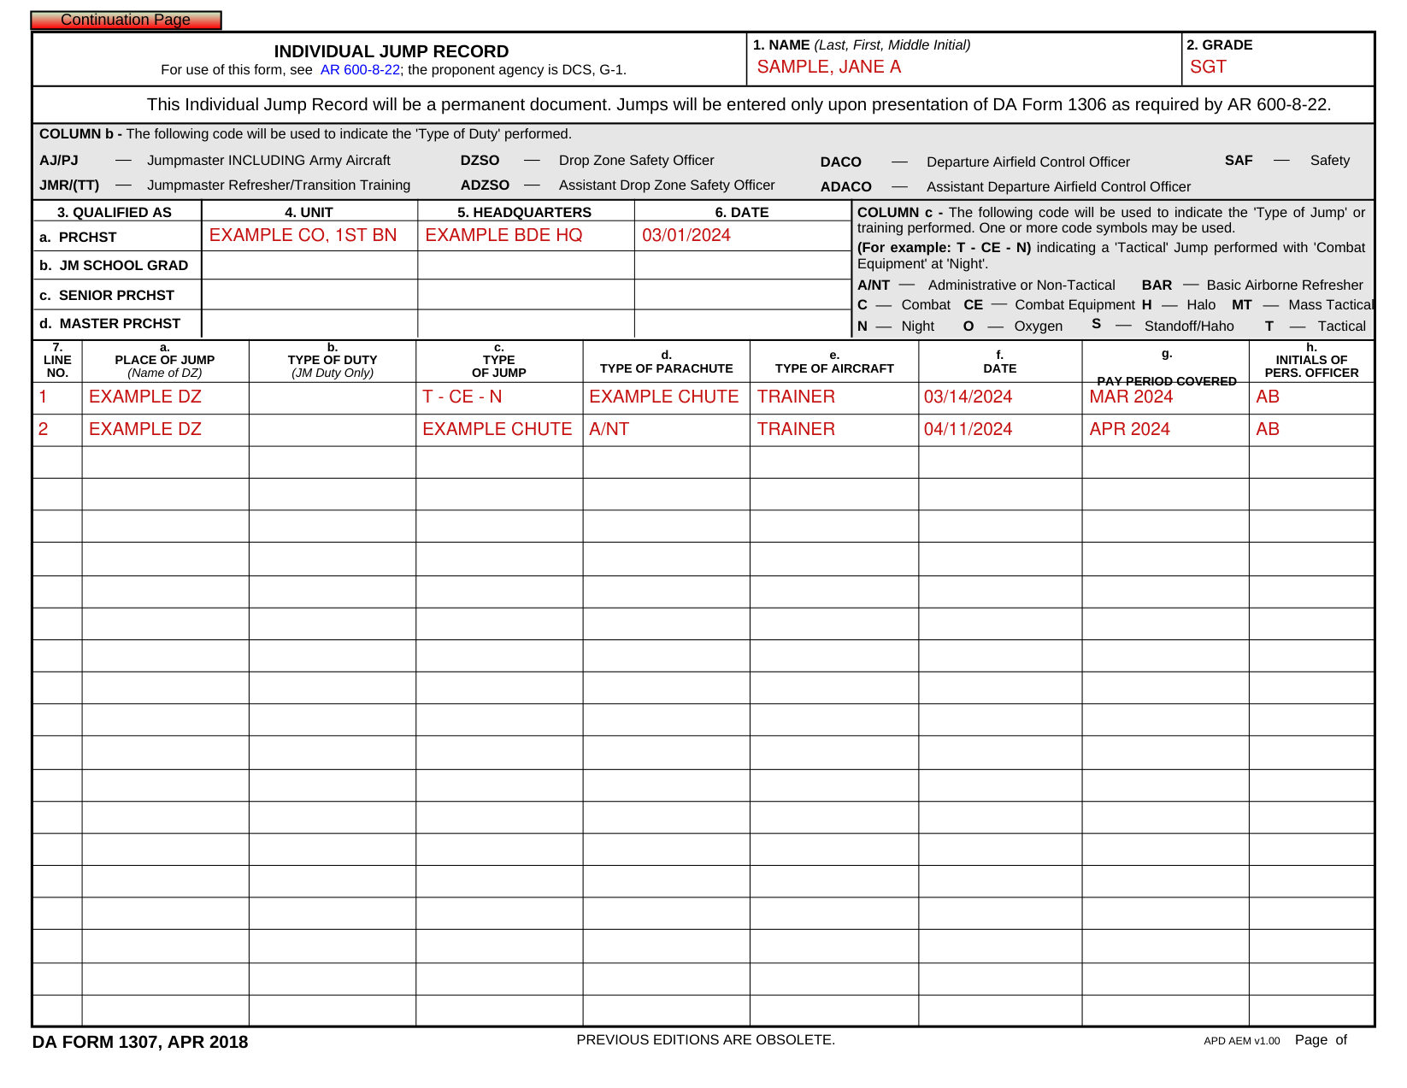Click EXAMPLE DZ in jump line 2
The image size is (1407, 1088).
click(x=165, y=430)
